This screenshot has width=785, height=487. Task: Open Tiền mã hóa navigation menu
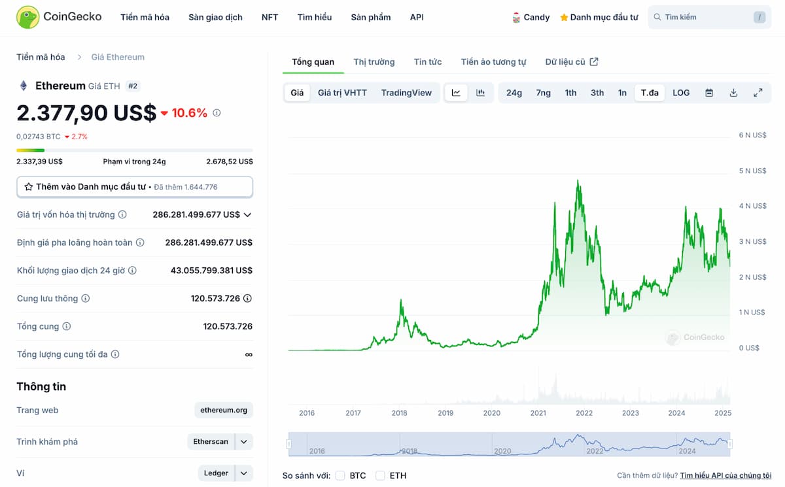(x=145, y=18)
